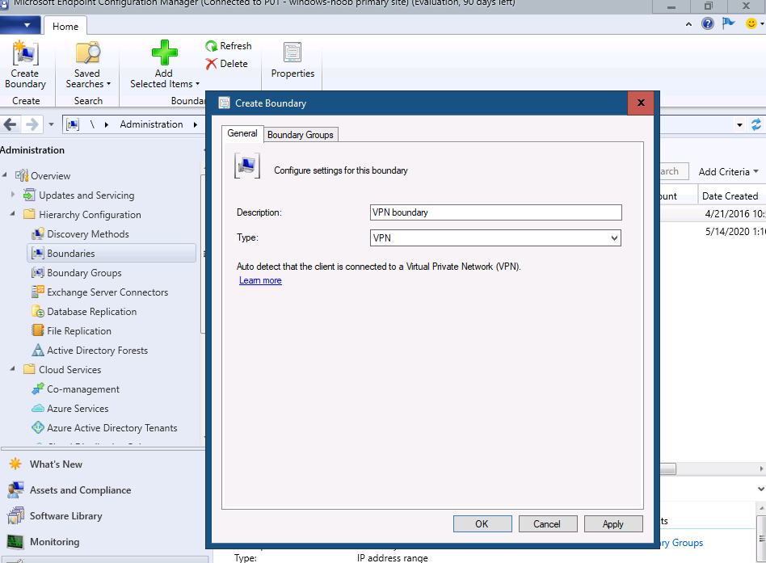
Task: Click the Overview tree node
Action: 43,176
